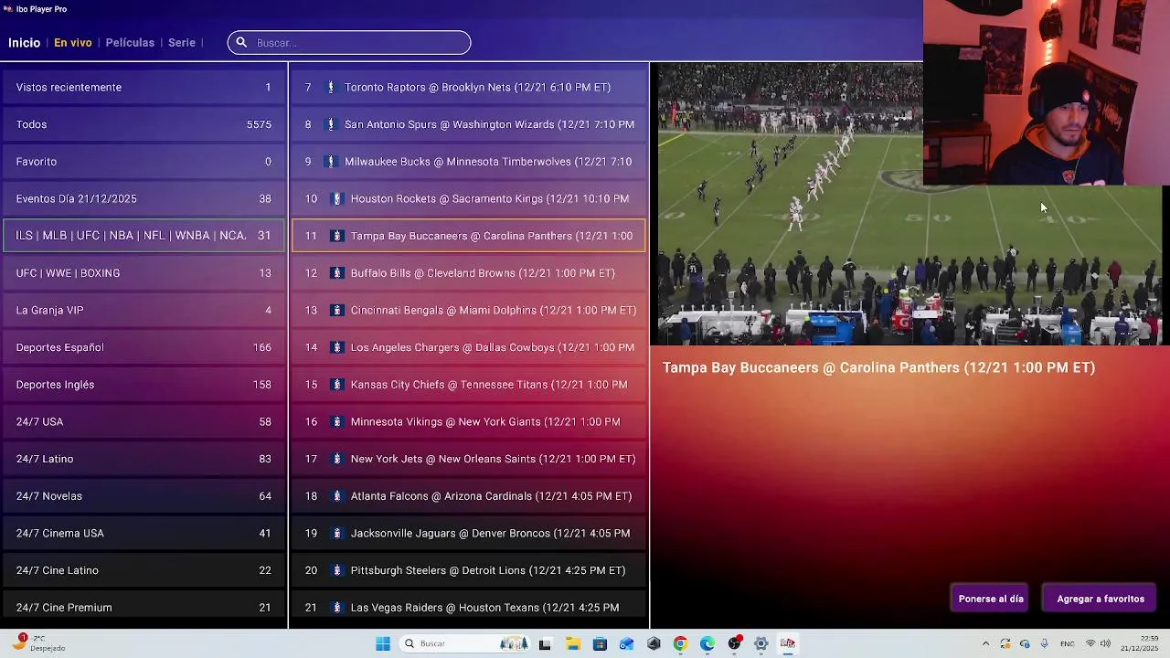This screenshot has height=658, width=1170.
Task: Click the Wi-Fi network tray icon
Action: point(1090,644)
